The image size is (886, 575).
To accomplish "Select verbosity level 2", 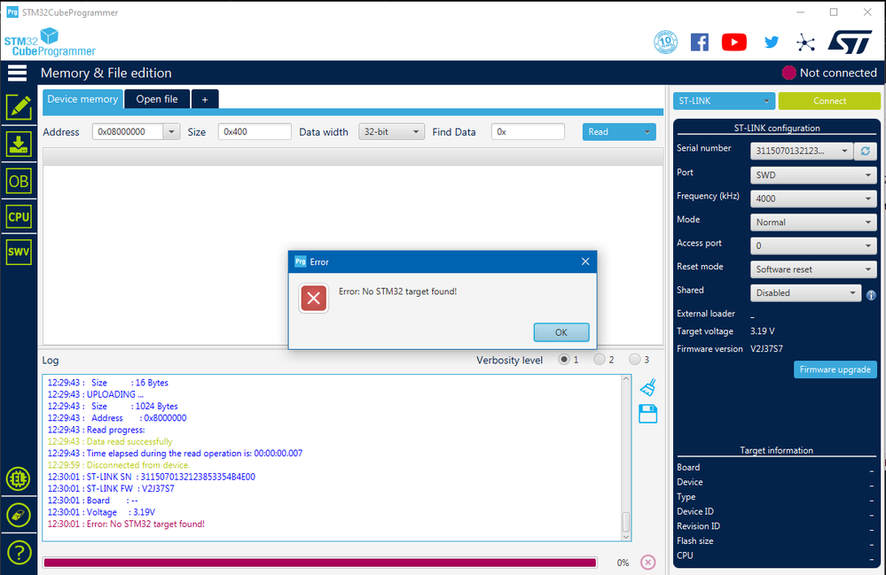I will tap(599, 360).
